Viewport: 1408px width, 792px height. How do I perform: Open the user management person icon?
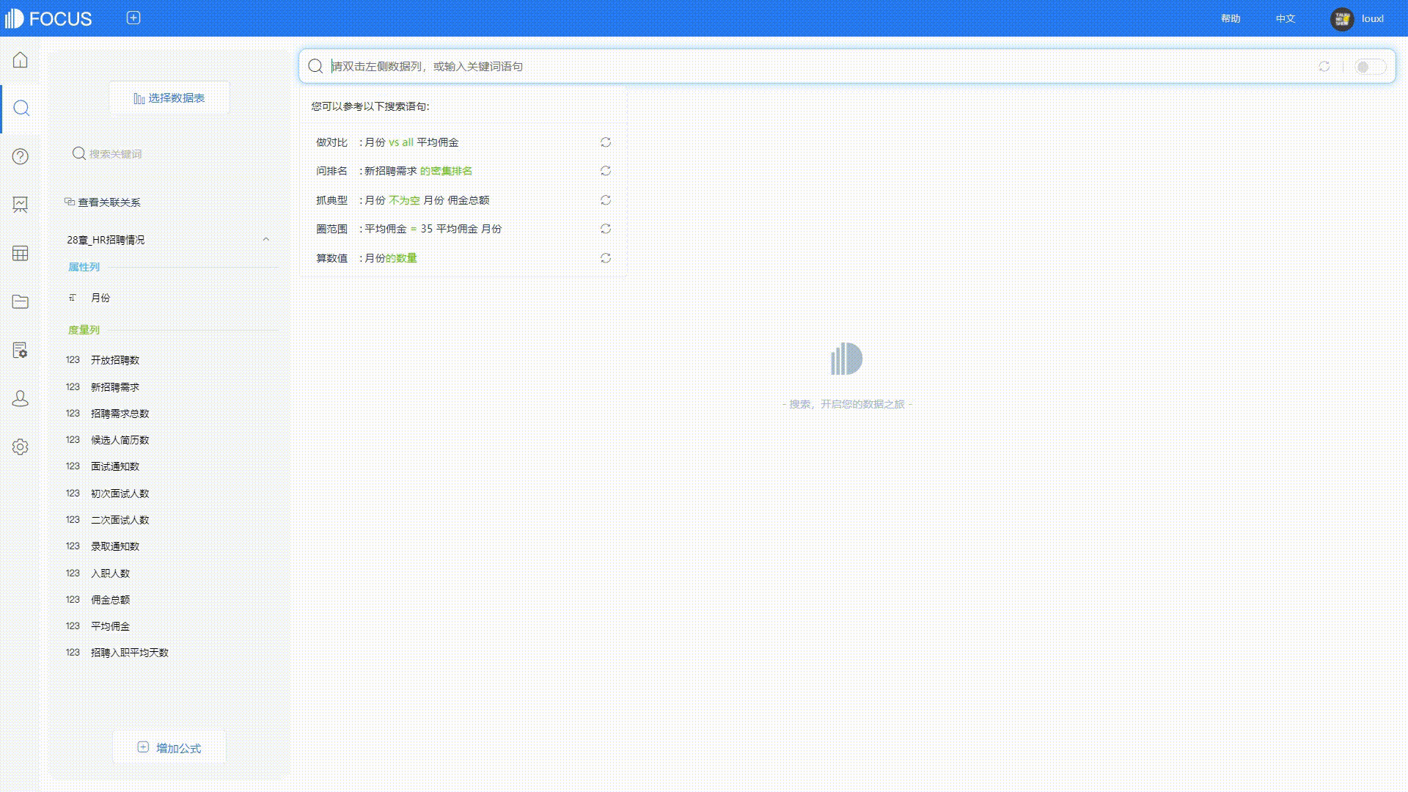(21, 398)
